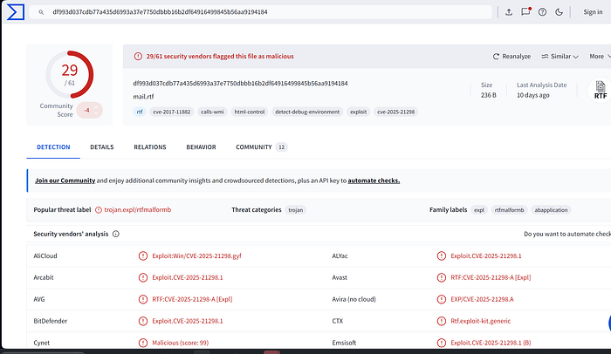Click the alert icon in the Arcabit row
The height and width of the screenshot is (354, 611).
point(143,277)
